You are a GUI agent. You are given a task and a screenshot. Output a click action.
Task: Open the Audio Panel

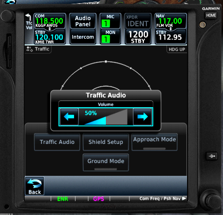click(83, 21)
